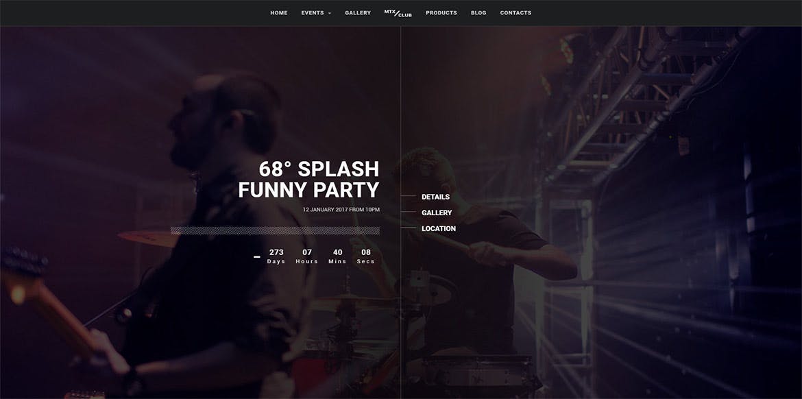Click the 40 Mins countdown counter
The width and height of the screenshot is (802, 399).
[337, 256]
